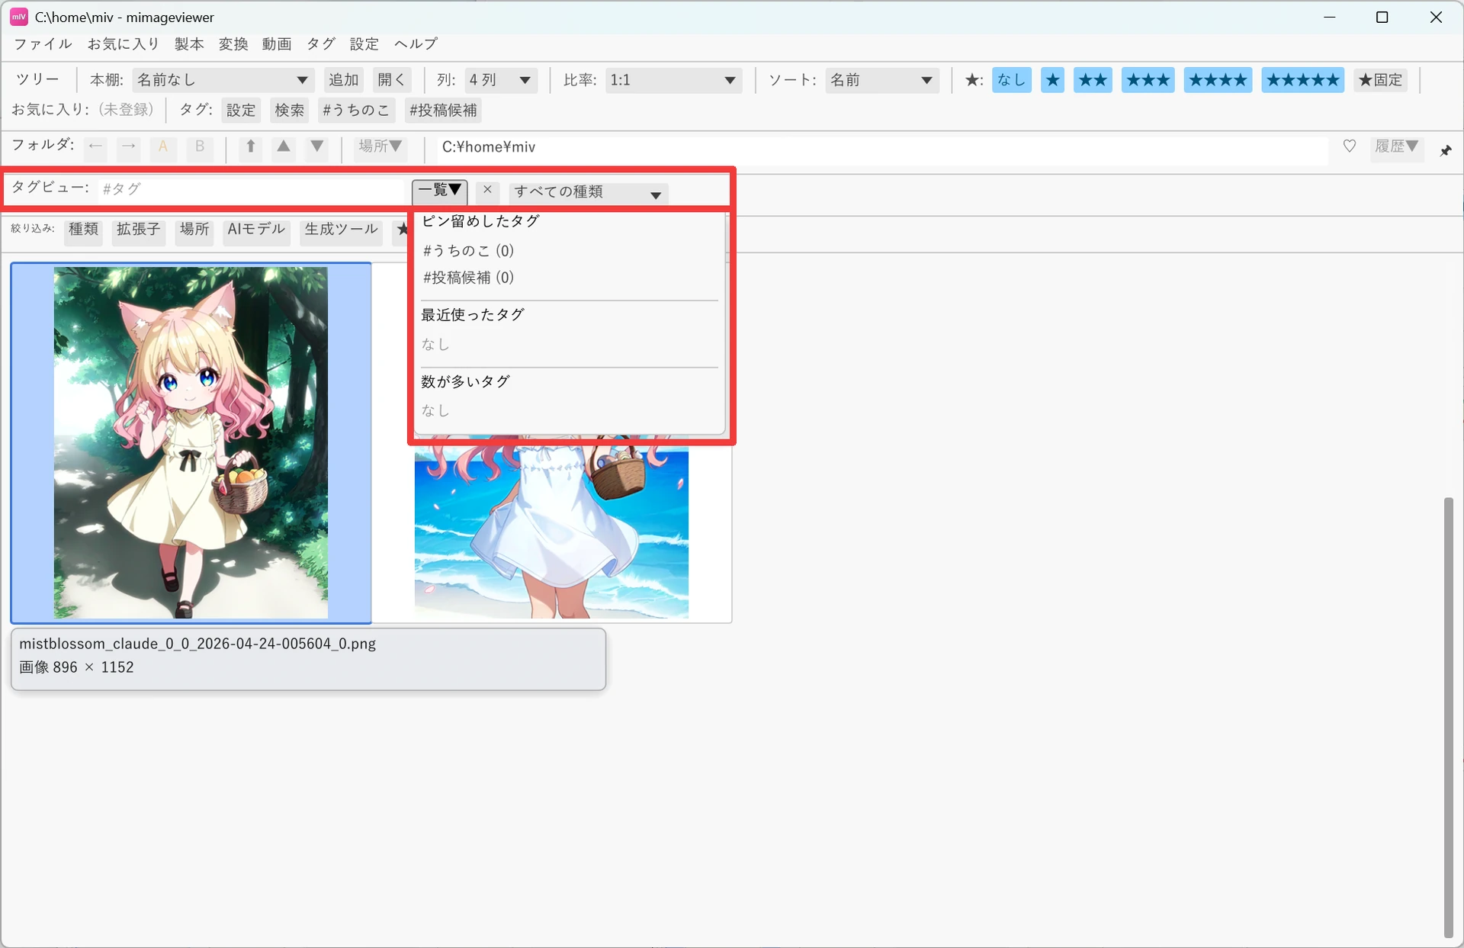Click the folder A button
Image resolution: width=1464 pixels, height=948 pixels.
(x=163, y=146)
